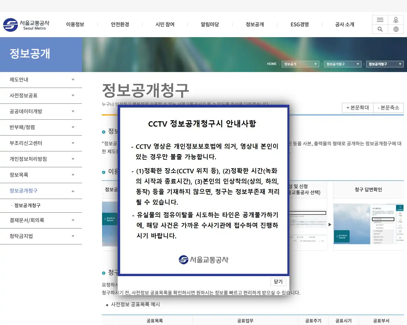Click the play arrow between guide thumbnails

tap(330, 224)
